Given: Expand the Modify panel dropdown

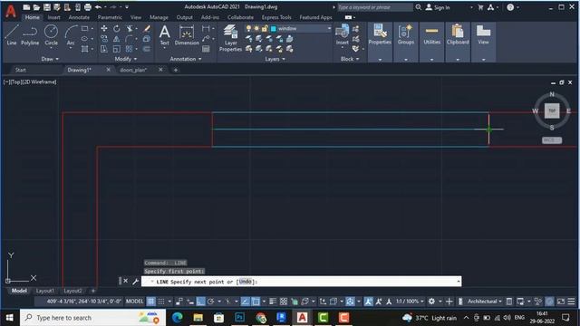Looking at the screenshot, I should [x=126, y=59].
